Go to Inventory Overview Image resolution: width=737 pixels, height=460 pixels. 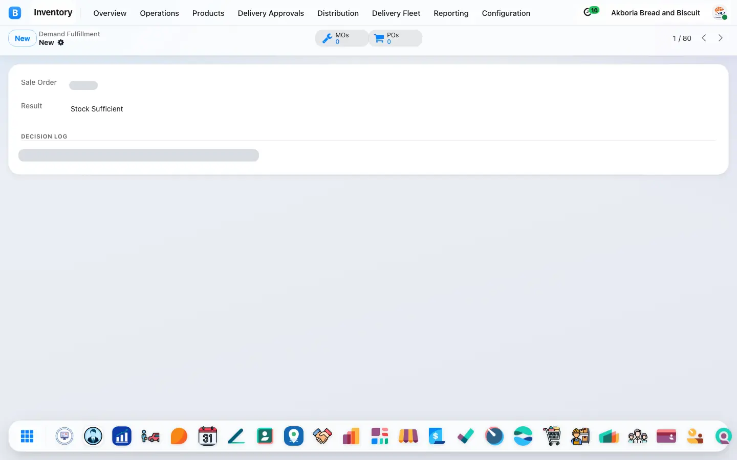coord(110,13)
